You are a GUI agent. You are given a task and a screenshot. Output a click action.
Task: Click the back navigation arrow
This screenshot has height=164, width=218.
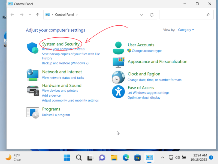coord(12,14)
